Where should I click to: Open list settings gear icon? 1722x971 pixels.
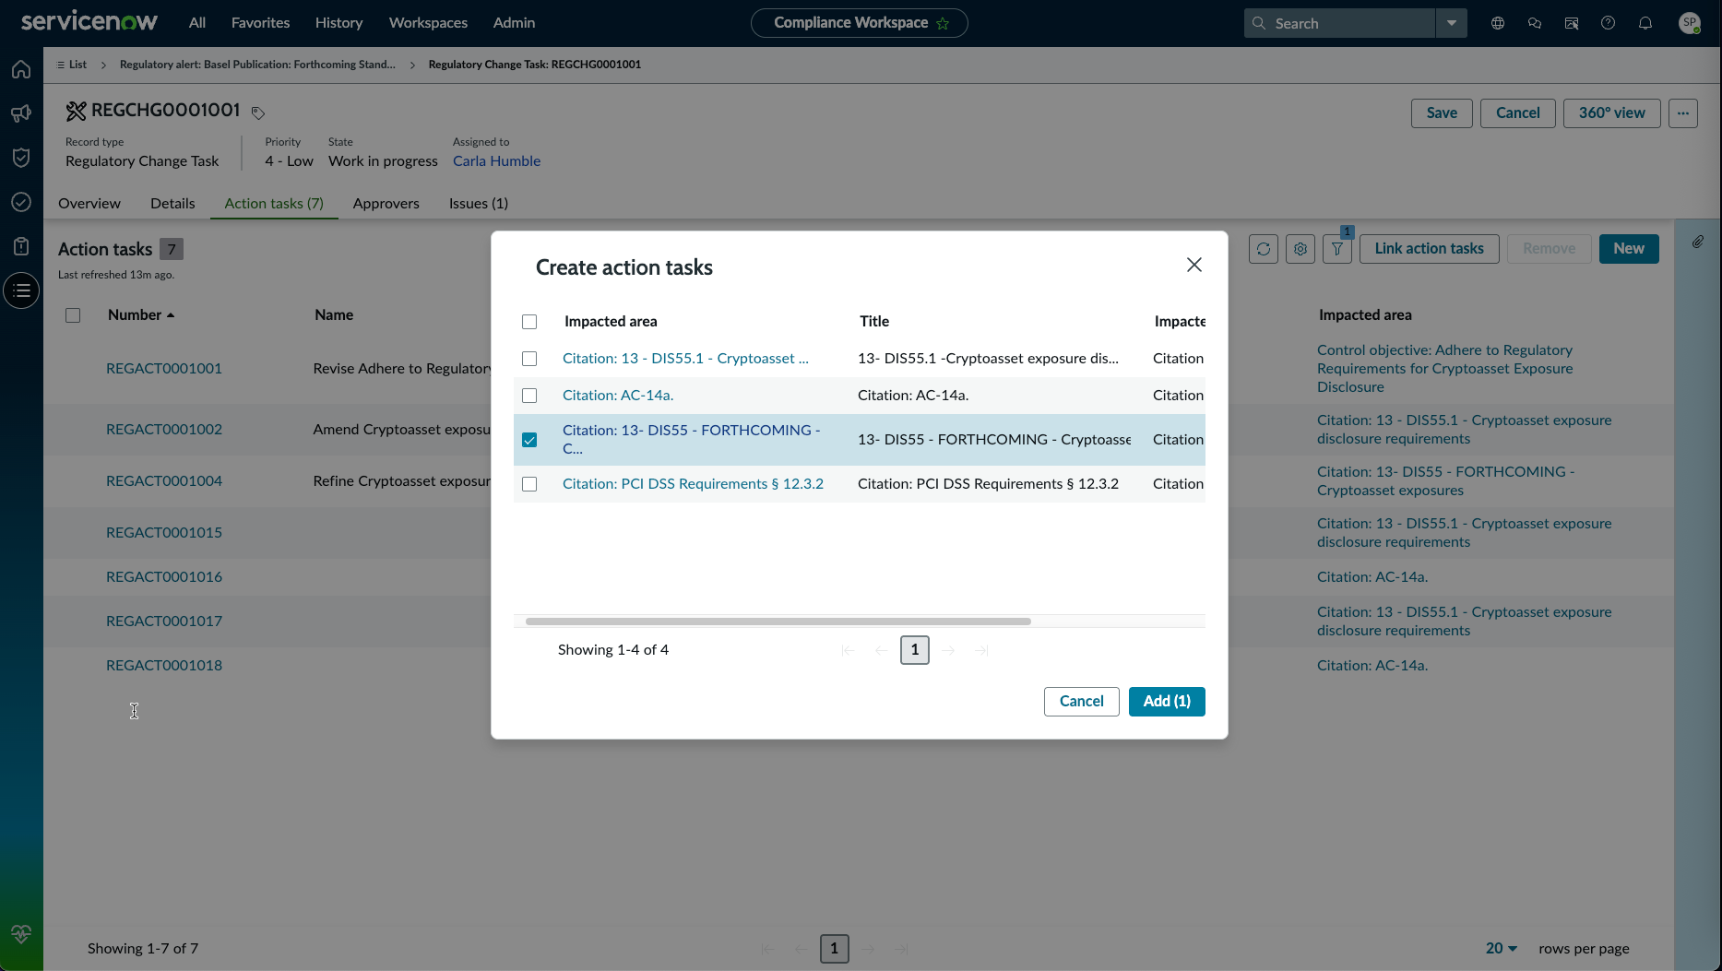(x=1300, y=249)
